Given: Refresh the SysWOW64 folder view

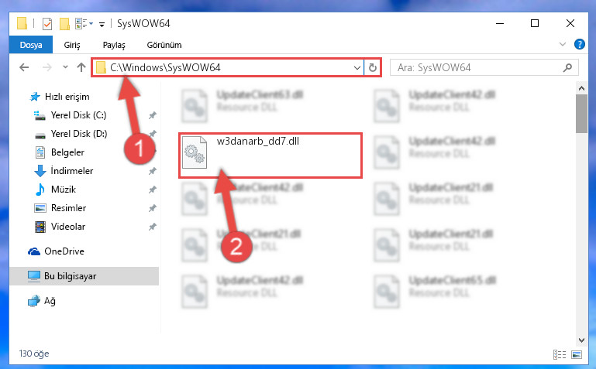Looking at the screenshot, I should click(x=373, y=68).
